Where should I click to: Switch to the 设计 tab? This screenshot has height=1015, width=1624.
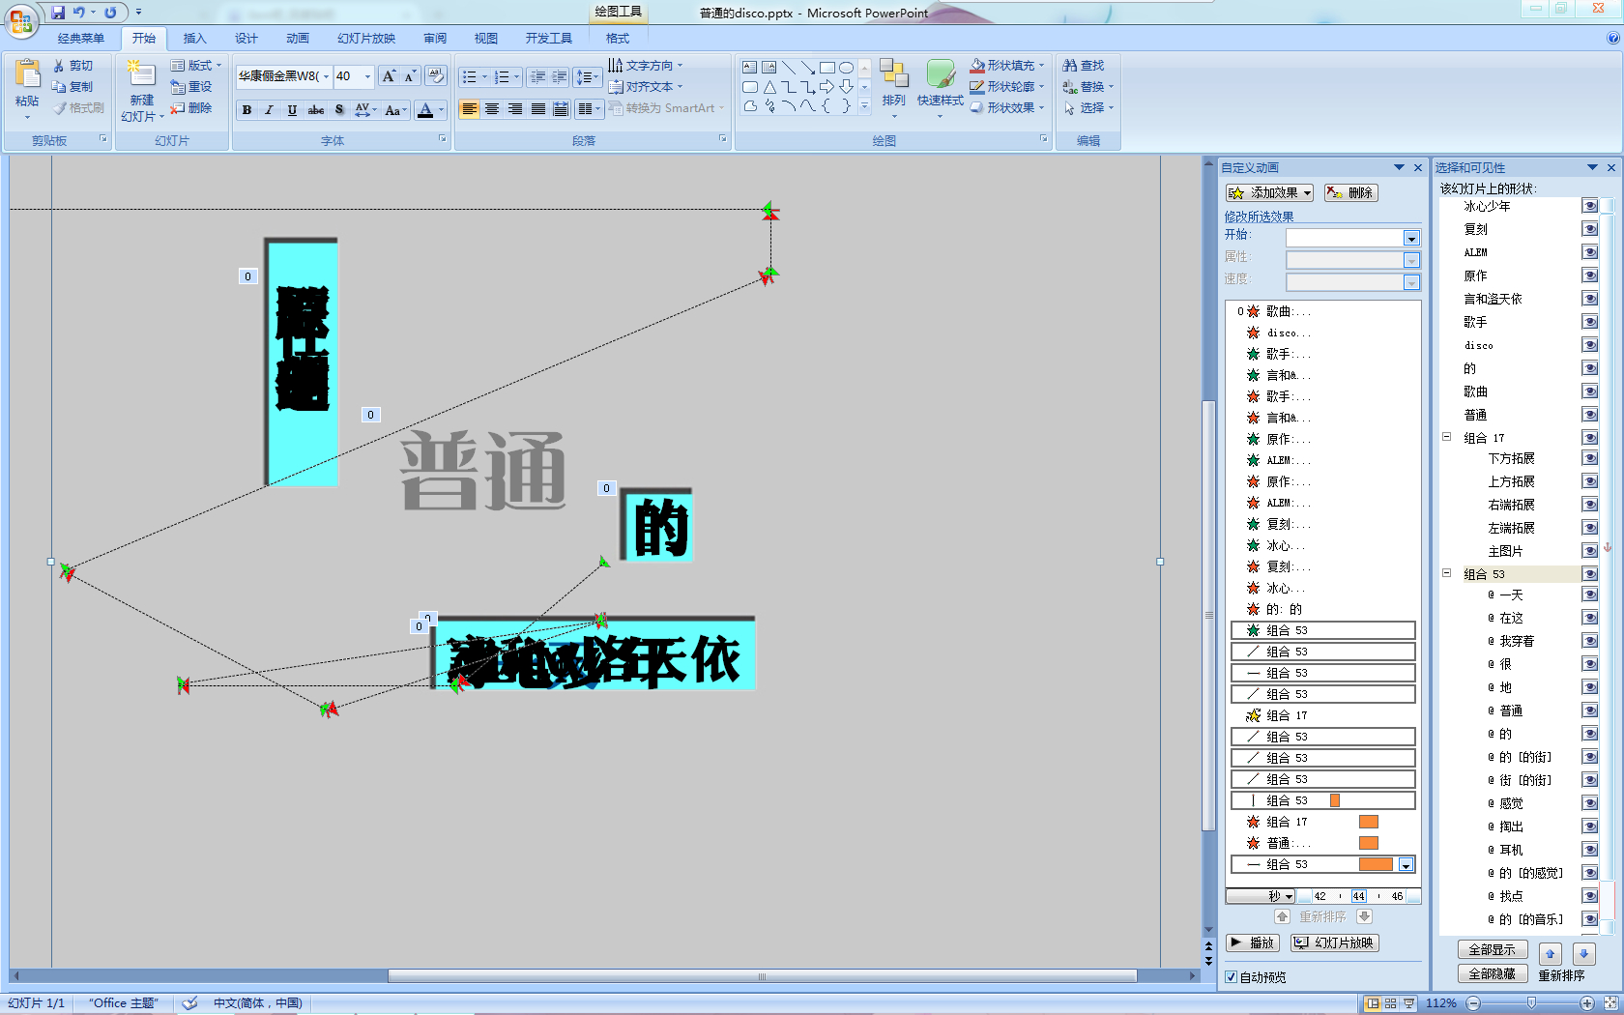[246, 39]
